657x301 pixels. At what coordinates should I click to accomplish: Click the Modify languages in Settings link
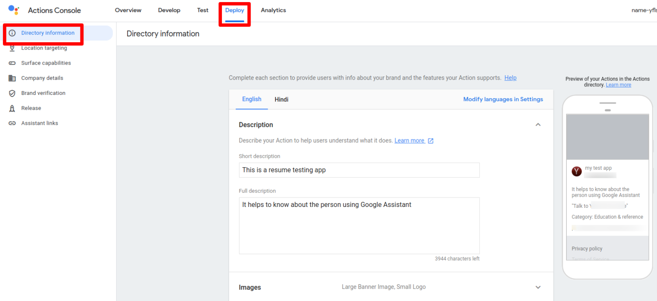[503, 99]
